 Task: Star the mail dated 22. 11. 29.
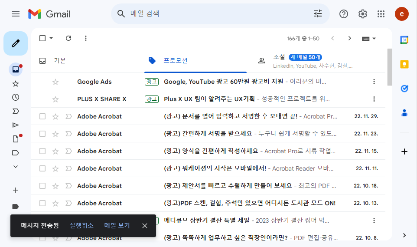[55, 116]
